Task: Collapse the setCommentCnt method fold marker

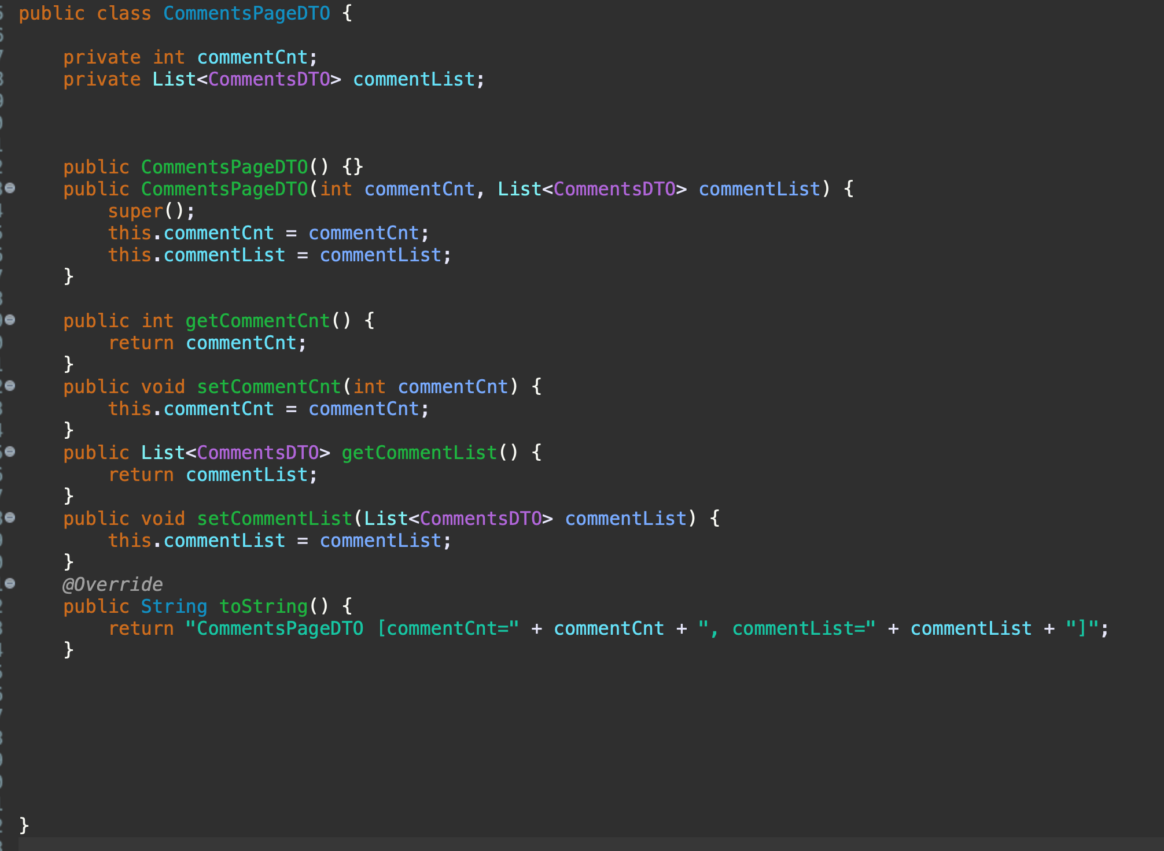Action: [x=10, y=386]
